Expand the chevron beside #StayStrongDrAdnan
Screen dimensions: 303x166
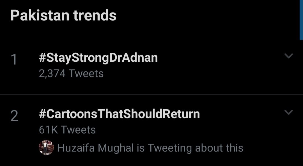point(288,56)
